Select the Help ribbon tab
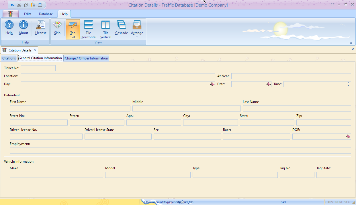Image resolution: width=356 pixels, height=205 pixels. pyautogui.click(x=64, y=14)
